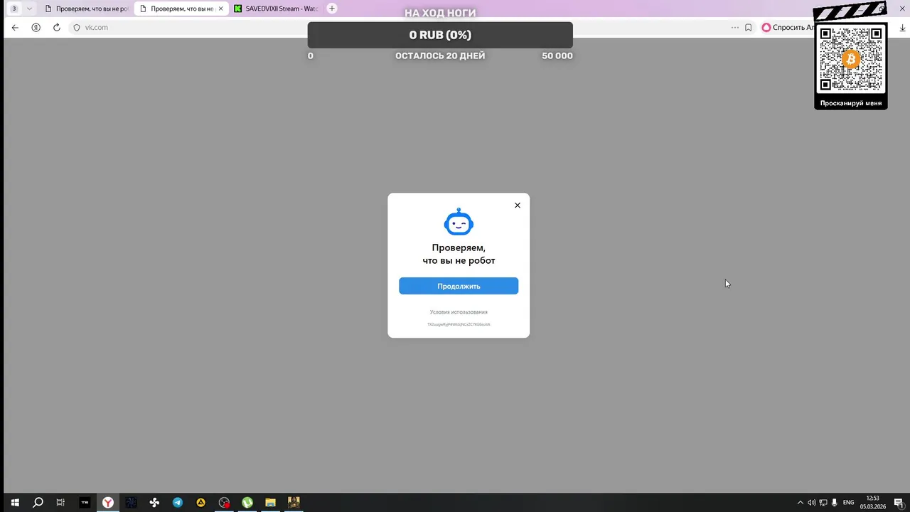The width and height of the screenshot is (910, 512).
Task: Open File Explorer from the taskbar
Action: pos(271,503)
